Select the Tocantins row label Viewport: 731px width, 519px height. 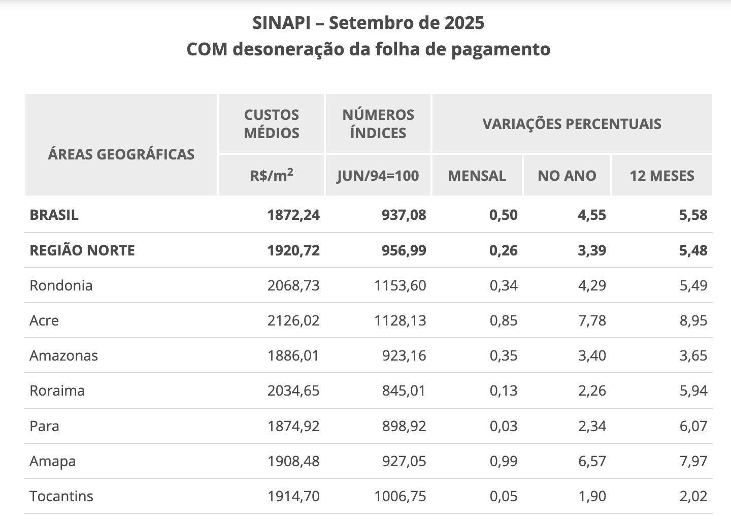(61, 496)
